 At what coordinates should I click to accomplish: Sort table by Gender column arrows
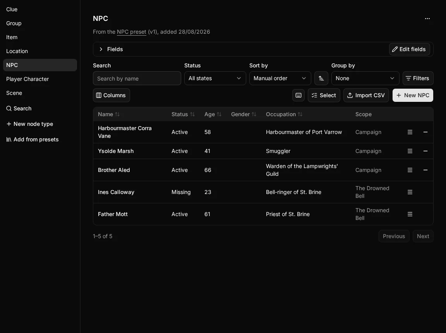[254, 114]
